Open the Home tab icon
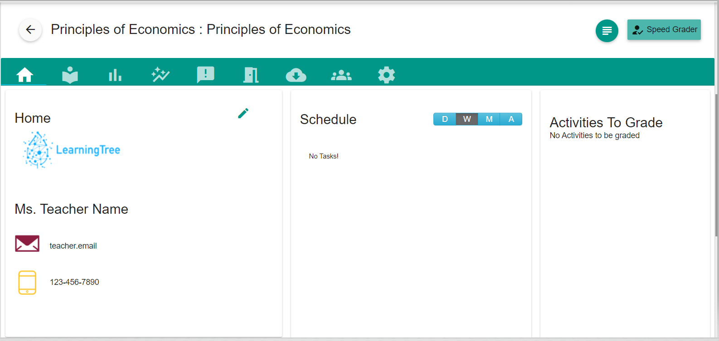The height and width of the screenshot is (341, 719). [x=25, y=75]
